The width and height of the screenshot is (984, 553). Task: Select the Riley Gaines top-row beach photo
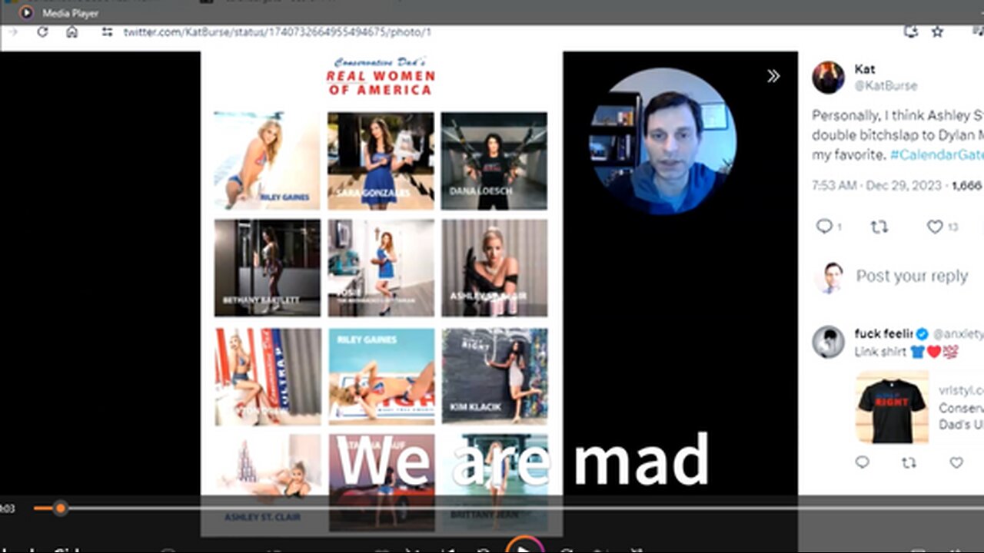click(267, 161)
